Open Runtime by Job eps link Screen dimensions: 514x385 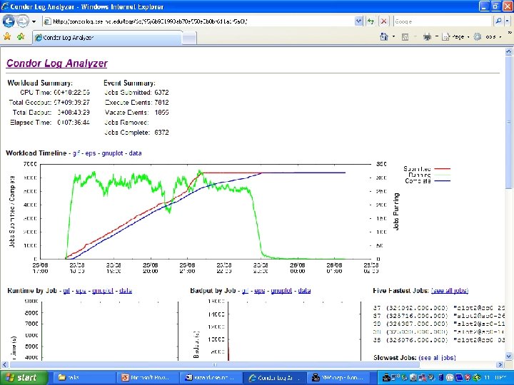pyautogui.click(x=81, y=291)
